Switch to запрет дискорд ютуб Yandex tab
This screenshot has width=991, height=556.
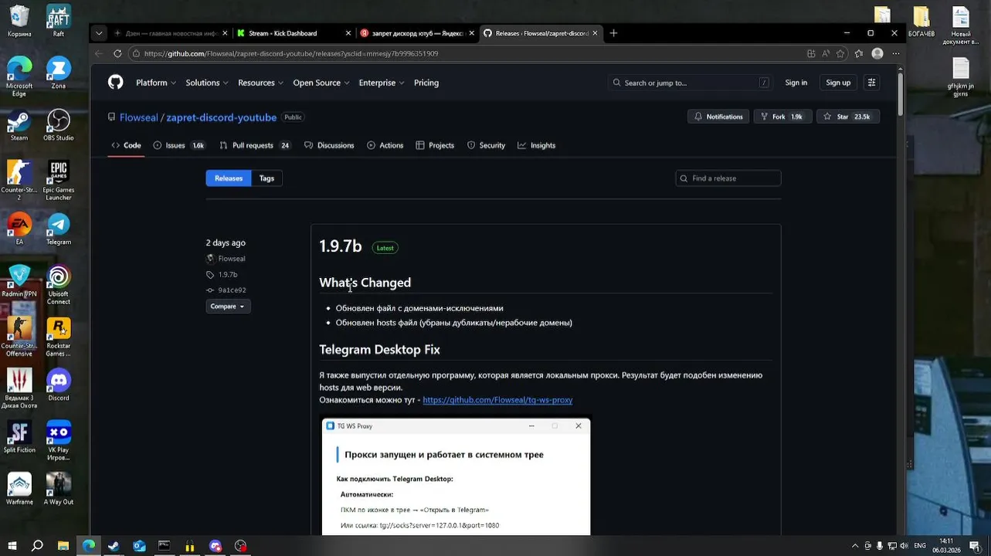coord(417,33)
